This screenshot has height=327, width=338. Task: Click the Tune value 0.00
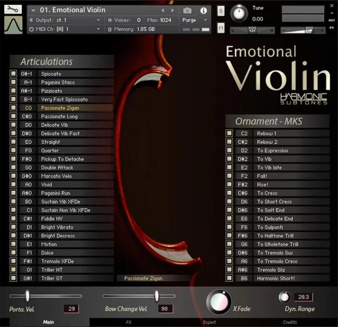pyautogui.click(x=257, y=19)
